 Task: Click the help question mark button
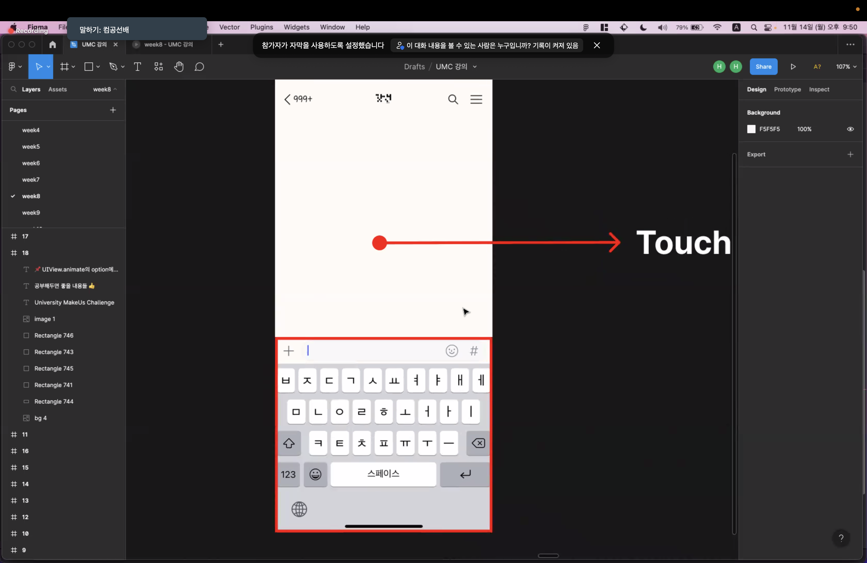point(841,538)
